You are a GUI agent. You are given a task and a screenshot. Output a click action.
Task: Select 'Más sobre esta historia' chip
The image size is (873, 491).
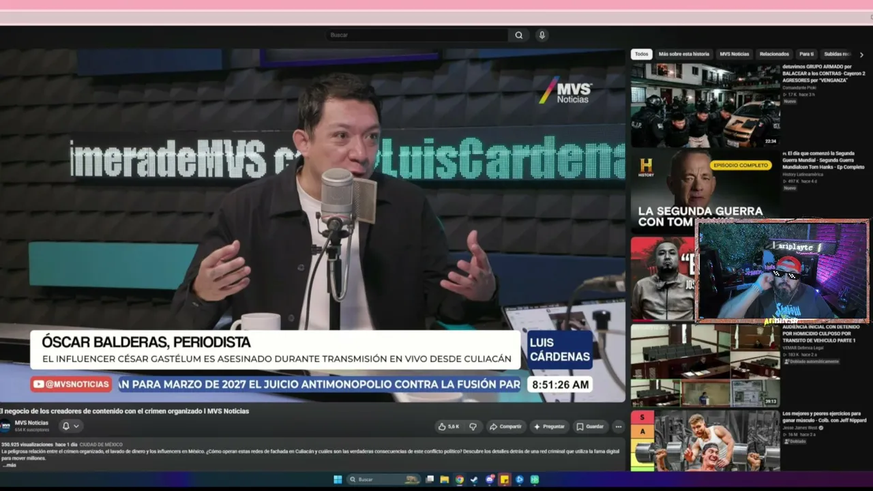tap(684, 54)
